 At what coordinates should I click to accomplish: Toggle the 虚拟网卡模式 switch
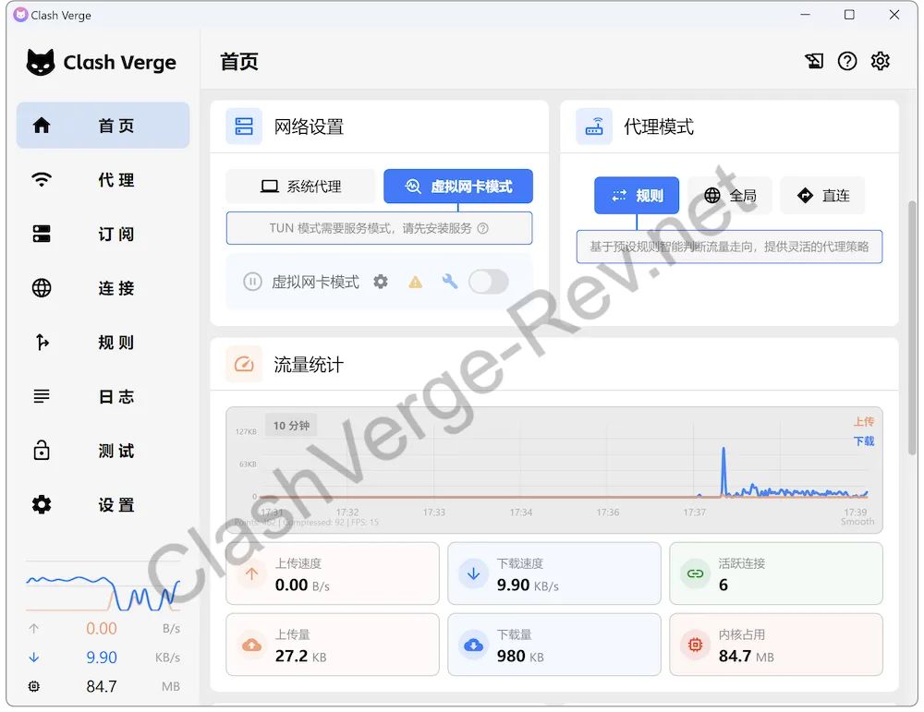click(489, 282)
